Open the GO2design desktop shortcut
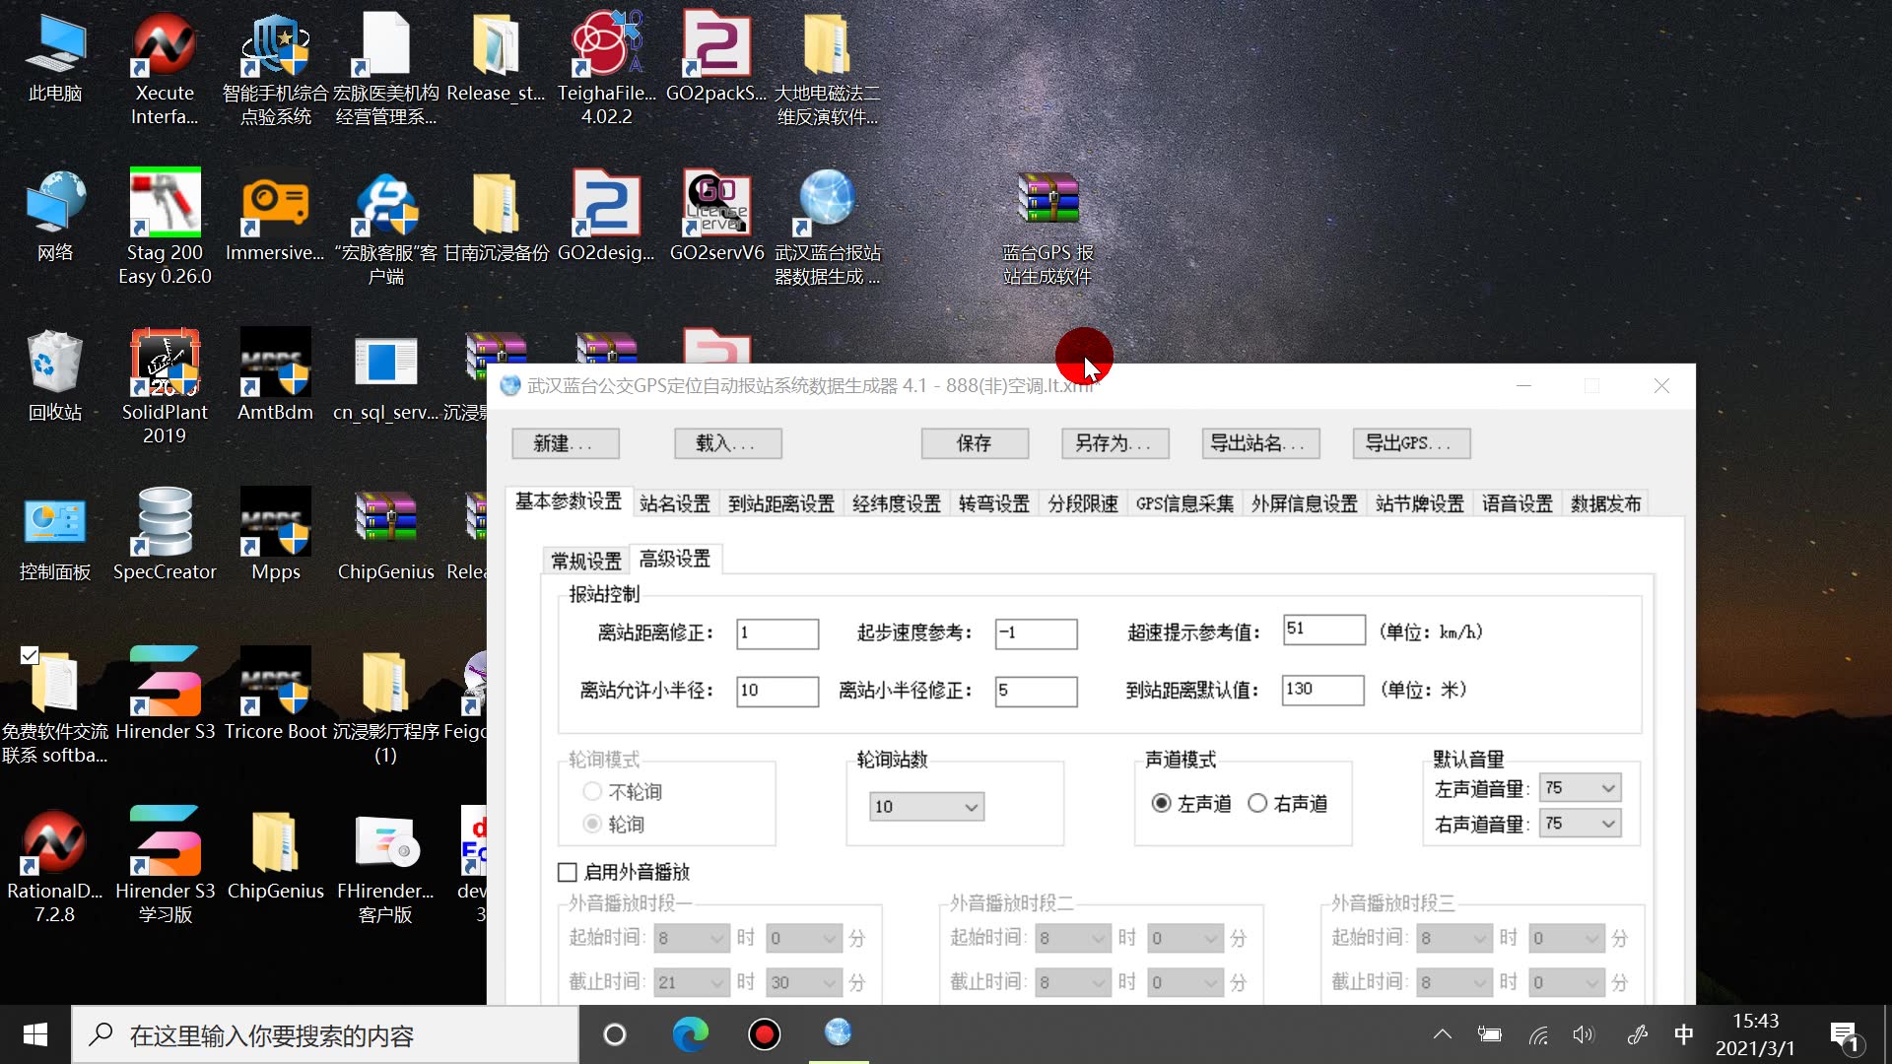 point(606,217)
